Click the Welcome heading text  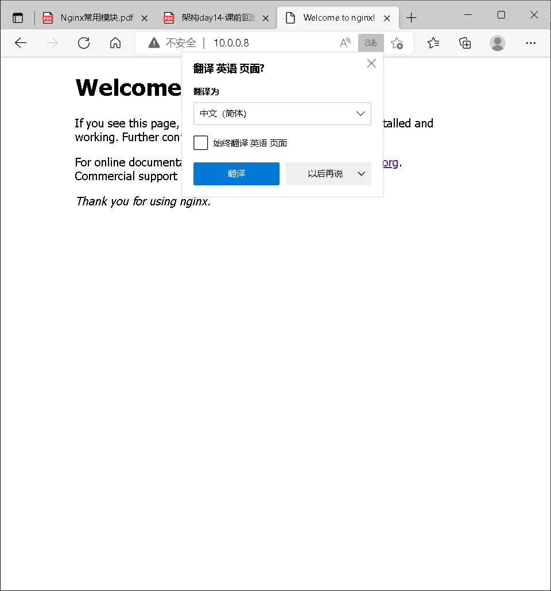click(x=128, y=88)
